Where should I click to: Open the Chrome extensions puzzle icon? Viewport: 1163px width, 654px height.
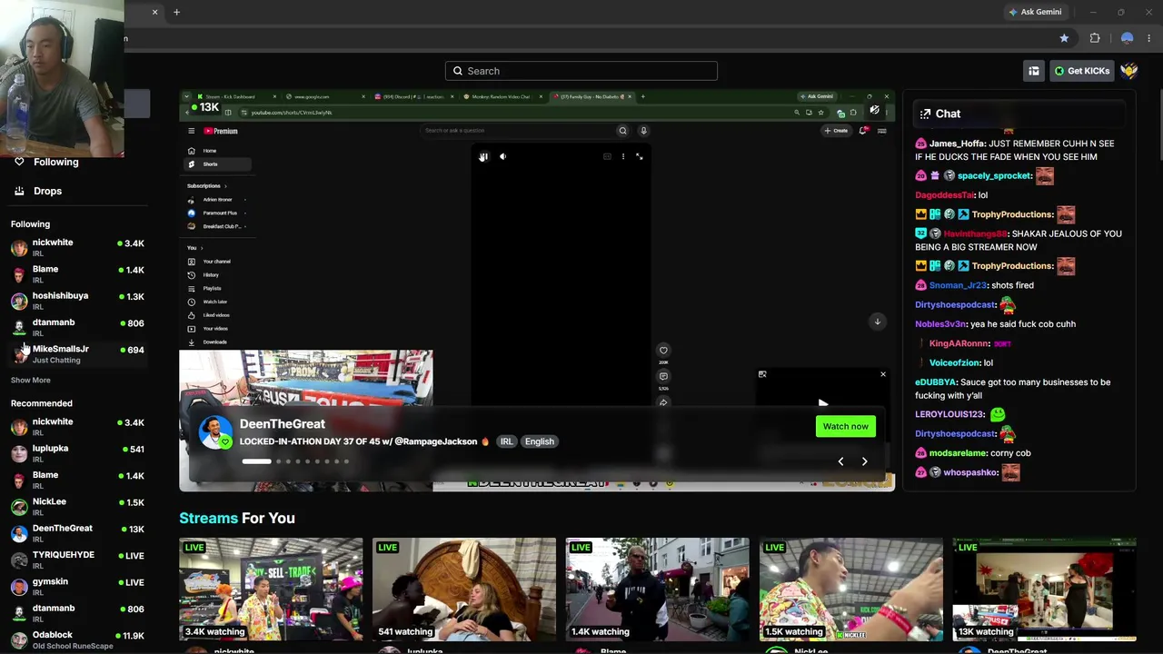point(1095,38)
